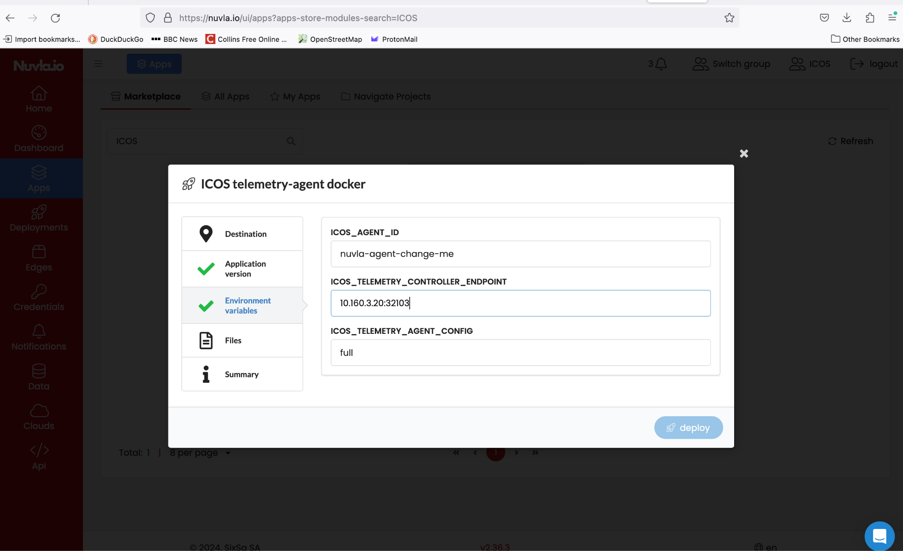Open the OpenStreetMap bookmark
The height and width of the screenshot is (551, 903).
(330, 39)
